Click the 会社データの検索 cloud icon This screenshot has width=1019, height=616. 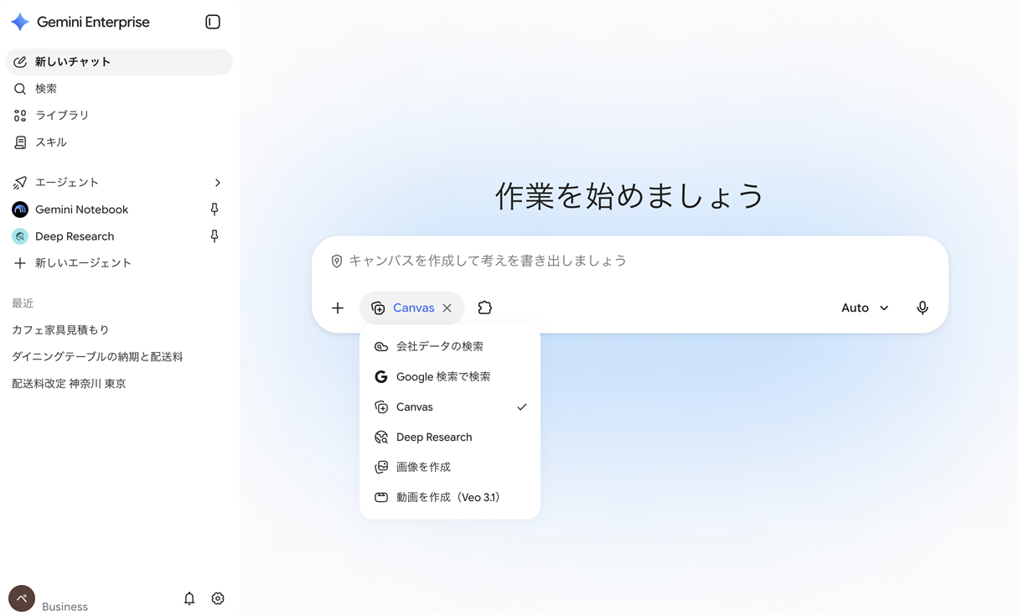pyautogui.click(x=381, y=347)
